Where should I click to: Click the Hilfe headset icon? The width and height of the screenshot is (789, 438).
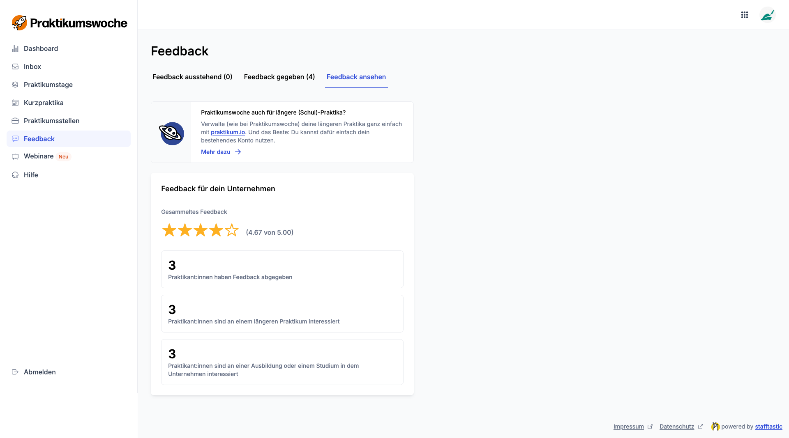click(15, 175)
